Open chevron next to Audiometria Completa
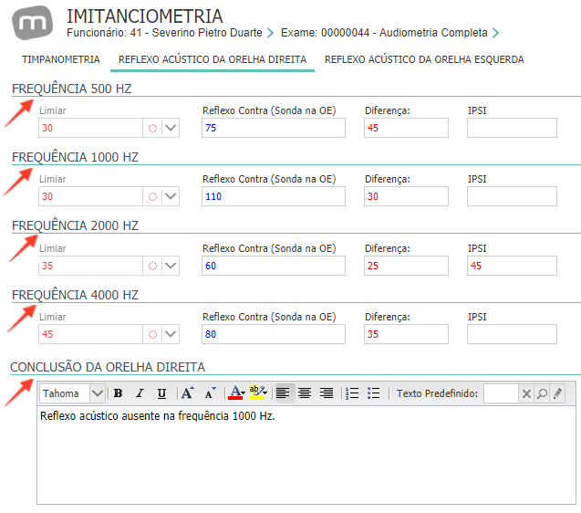 click(495, 33)
